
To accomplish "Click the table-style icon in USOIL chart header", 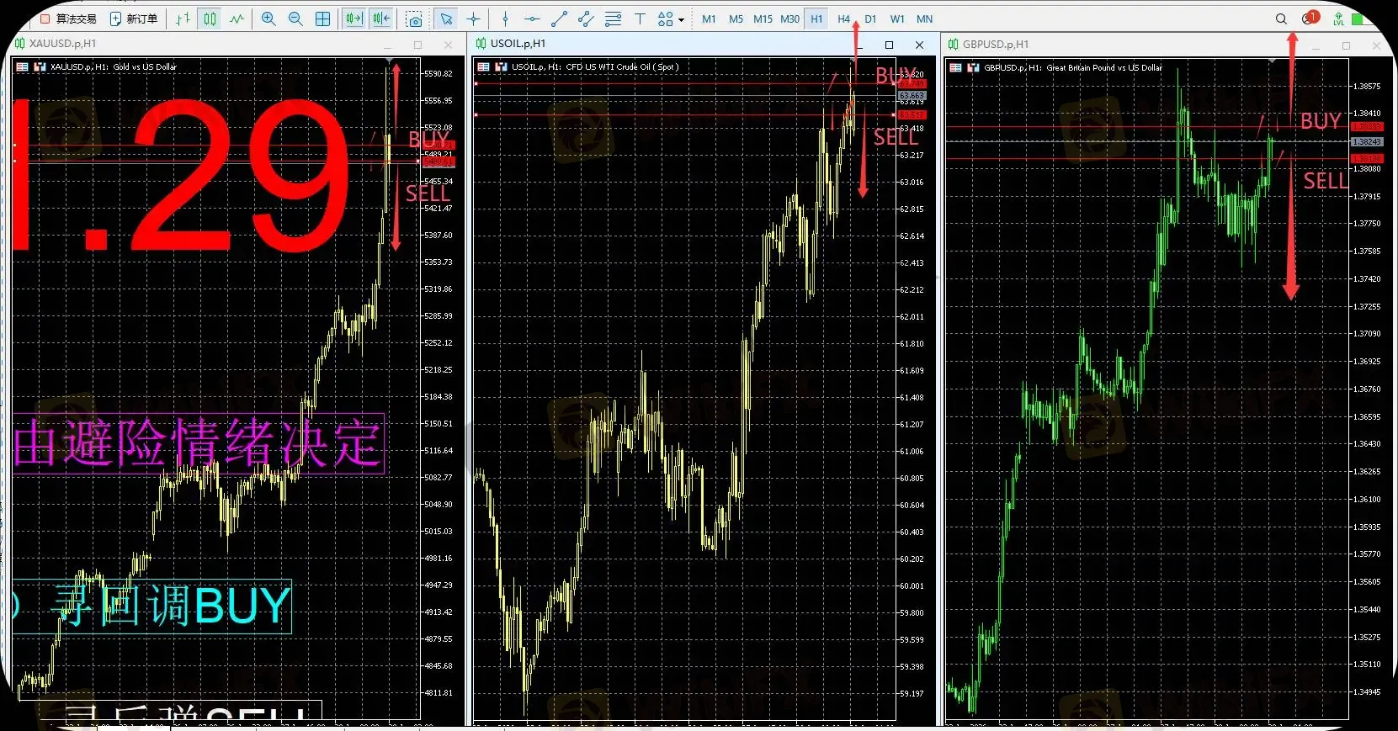I will click(x=483, y=66).
